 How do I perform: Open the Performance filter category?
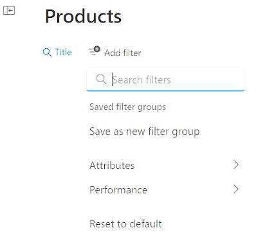click(x=164, y=189)
